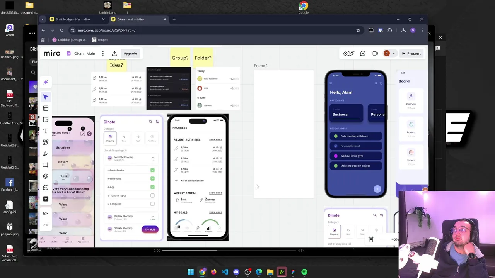Reload the Miro page
This screenshot has height=278, width=495.
coord(62,30)
